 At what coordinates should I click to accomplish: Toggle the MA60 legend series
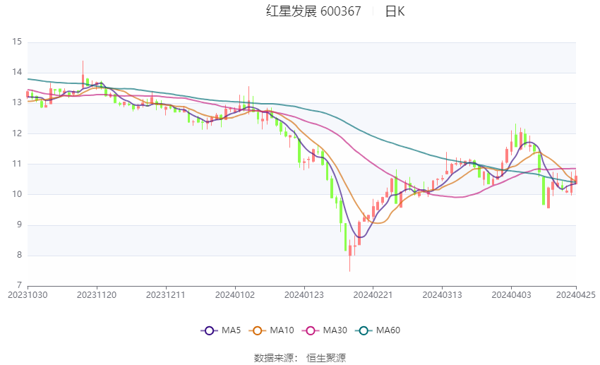tap(378, 330)
